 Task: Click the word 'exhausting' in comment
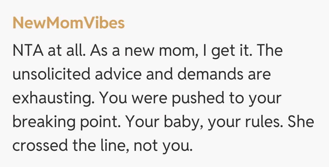[54, 98]
